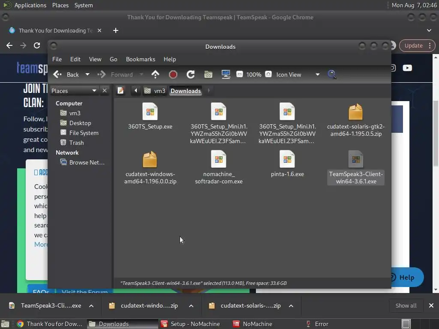Click the Back arrow in Downloads toolbar
The width and height of the screenshot is (439, 329).
tap(66, 75)
